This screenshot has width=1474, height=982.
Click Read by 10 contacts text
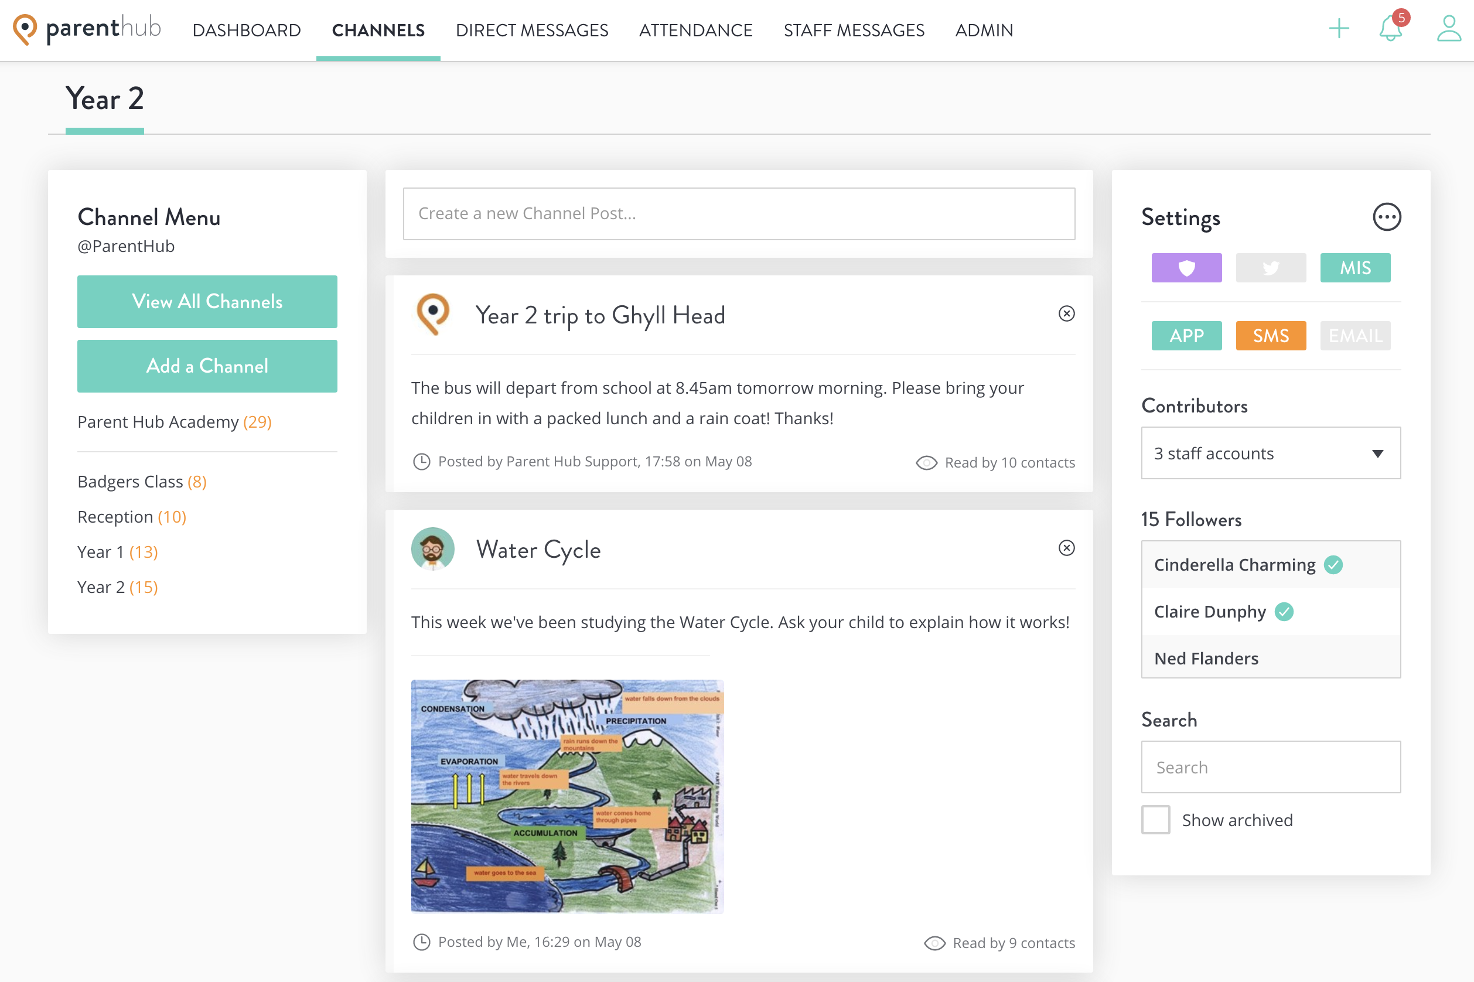click(x=1009, y=463)
